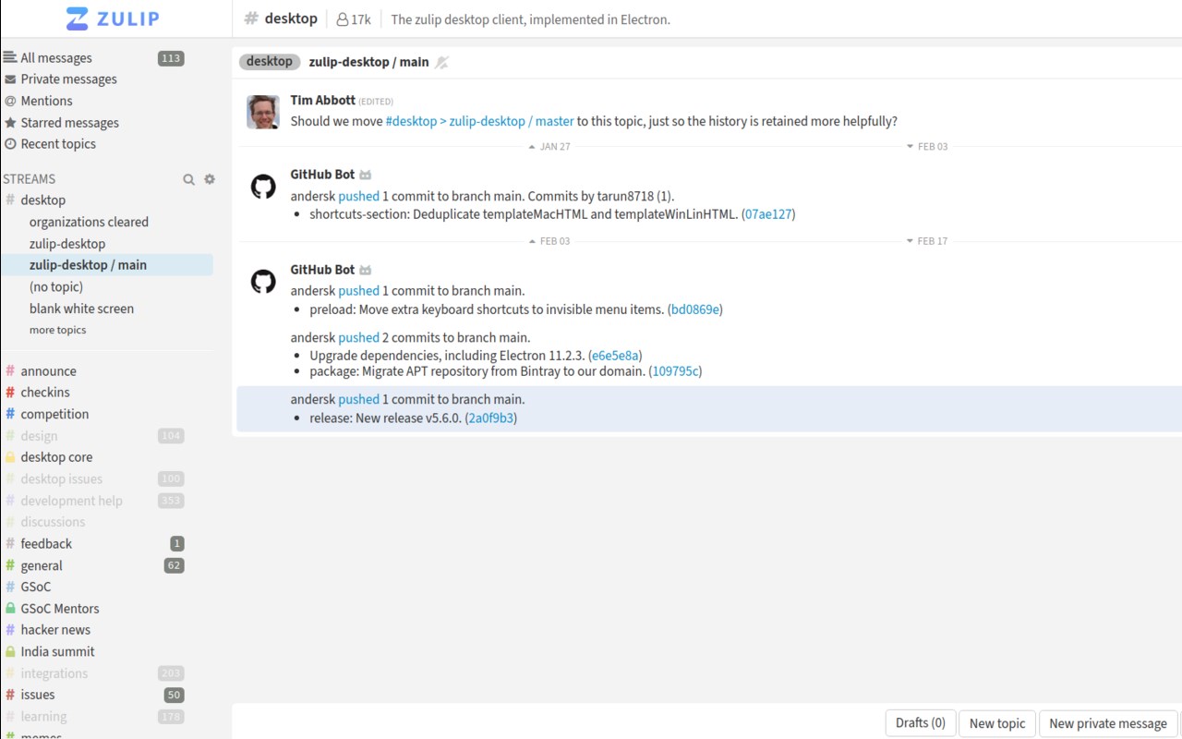
Task: Open All messages view
Action: [56, 58]
